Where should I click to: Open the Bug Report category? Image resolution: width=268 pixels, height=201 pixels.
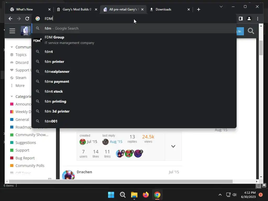[22, 158]
